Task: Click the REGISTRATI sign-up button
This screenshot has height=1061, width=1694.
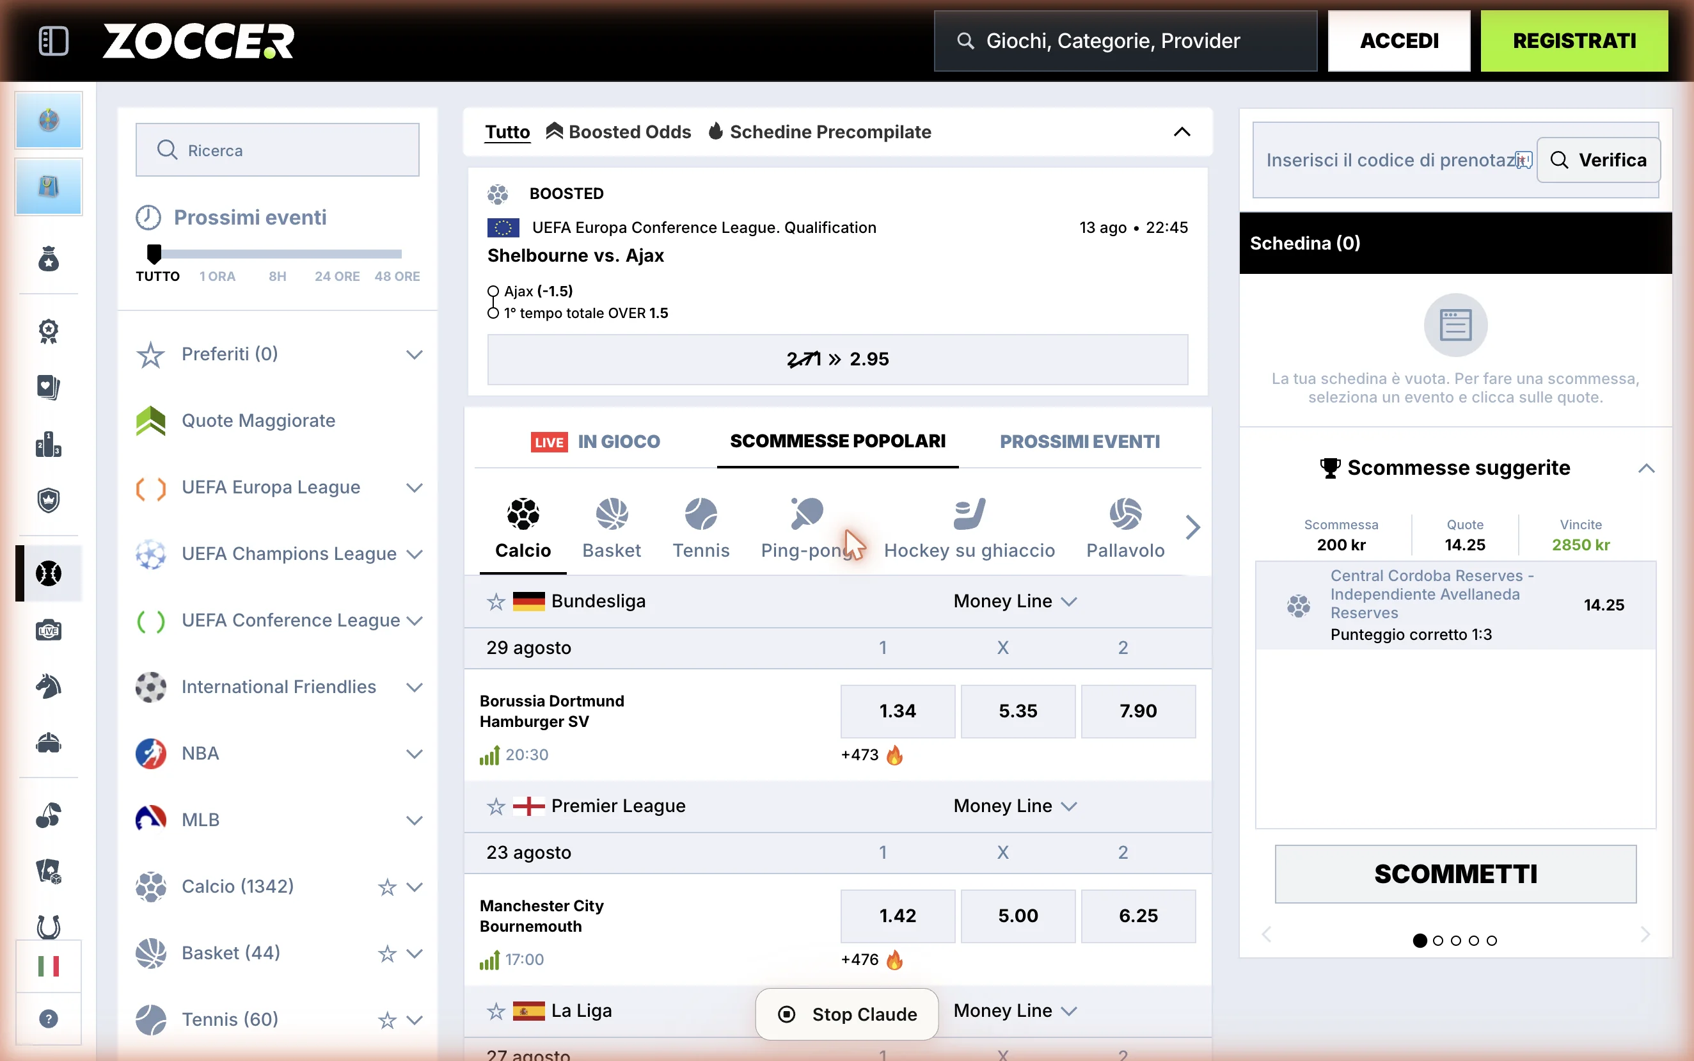Action: click(1574, 41)
